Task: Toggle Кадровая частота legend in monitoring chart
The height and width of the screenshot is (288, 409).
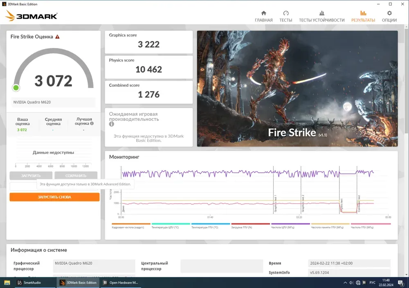Action: (128, 227)
